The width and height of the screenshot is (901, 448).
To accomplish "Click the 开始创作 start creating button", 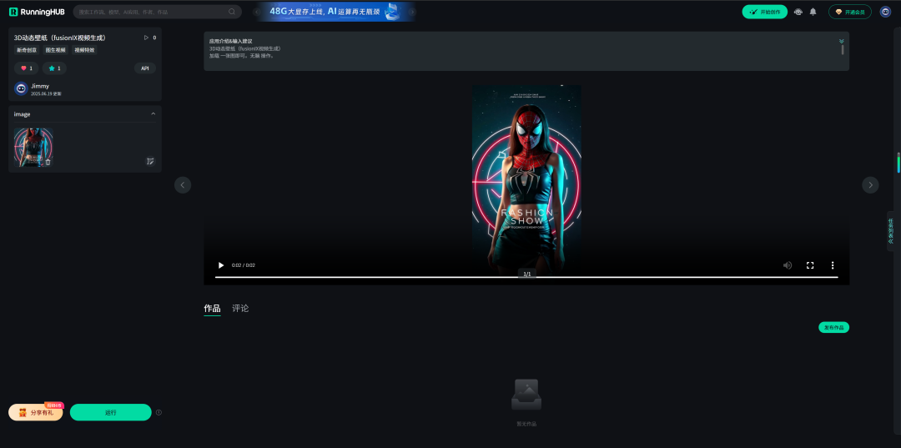I will click(x=764, y=12).
